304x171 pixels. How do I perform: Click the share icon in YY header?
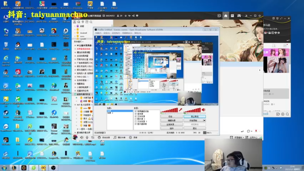pos(133,16)
